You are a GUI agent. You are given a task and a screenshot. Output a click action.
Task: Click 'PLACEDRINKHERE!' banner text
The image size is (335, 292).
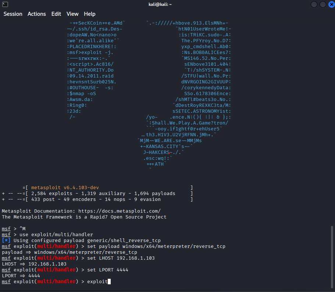pyautogui.click(x=92, y=47)
